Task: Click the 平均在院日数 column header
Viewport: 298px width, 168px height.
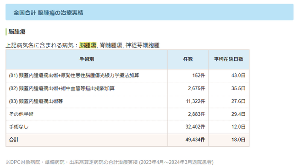Action: [x=229, y=59]
